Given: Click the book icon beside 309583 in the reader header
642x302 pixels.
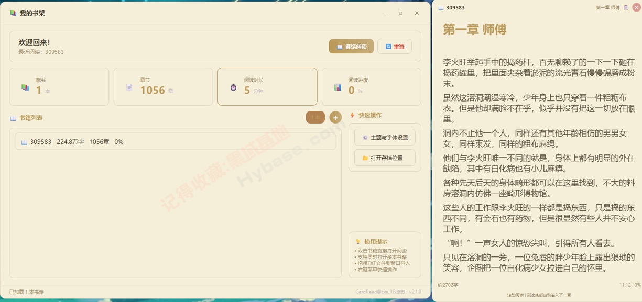Looking at the screenshot, I should [441, 8].
